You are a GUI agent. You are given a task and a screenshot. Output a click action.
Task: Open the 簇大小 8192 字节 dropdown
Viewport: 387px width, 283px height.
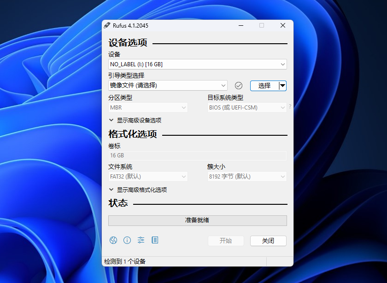point(247,177)
